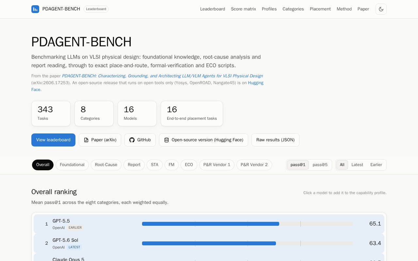This screenshot has height=261, width=418.
Task: Select the Foundational category tab
Action: [x=72, y=165]
